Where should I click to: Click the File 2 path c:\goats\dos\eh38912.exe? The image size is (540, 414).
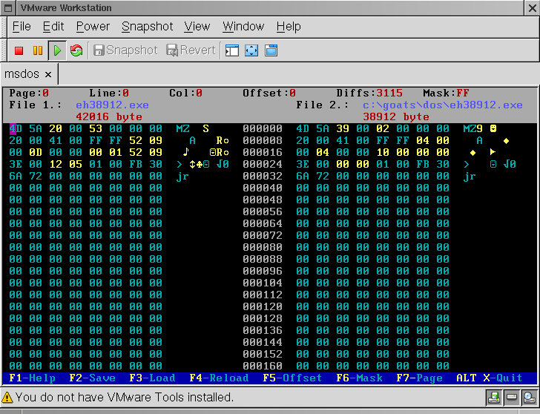click(443, 105)
